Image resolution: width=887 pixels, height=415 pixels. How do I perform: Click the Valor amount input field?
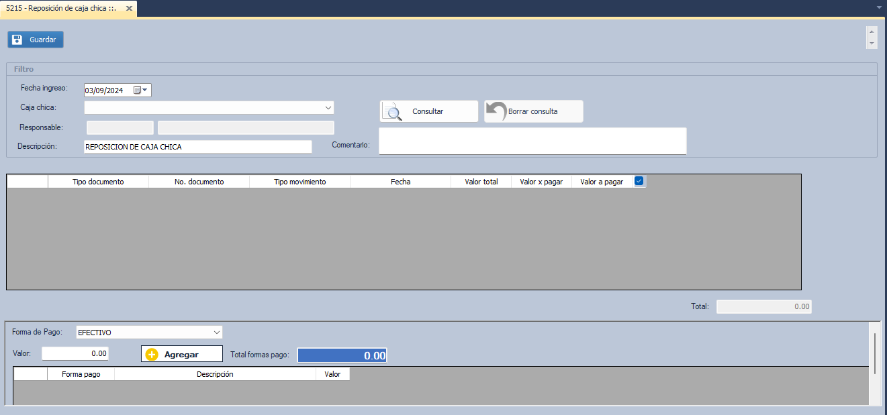click(75, 353)
